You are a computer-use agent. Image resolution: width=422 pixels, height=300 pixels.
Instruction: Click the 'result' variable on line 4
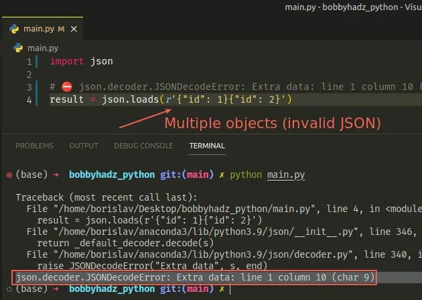point(67,99)
